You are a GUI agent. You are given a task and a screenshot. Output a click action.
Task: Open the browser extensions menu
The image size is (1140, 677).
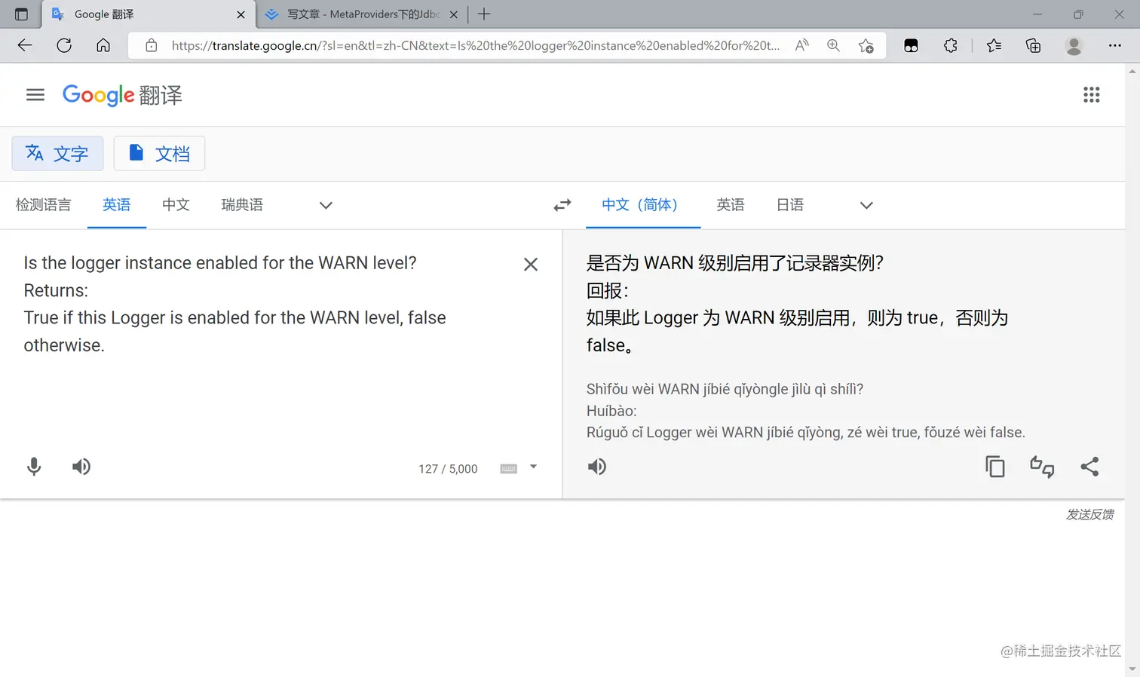[x=951, y=45]
